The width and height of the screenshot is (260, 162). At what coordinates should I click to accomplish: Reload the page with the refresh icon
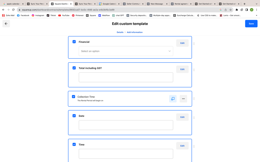point(13,10)
